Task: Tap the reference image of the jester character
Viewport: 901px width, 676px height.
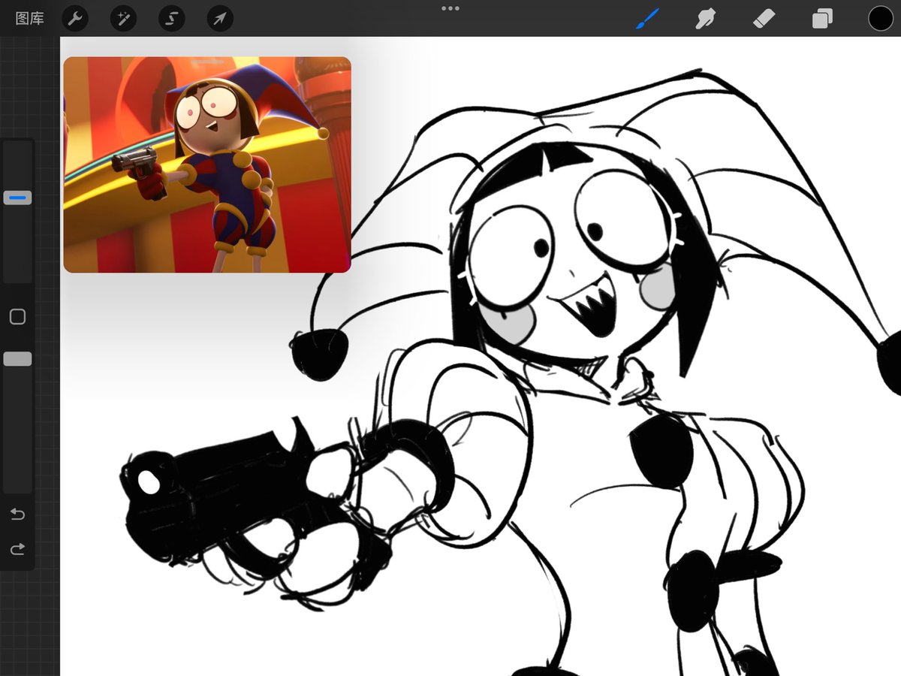Action: (x=207, y=165)
